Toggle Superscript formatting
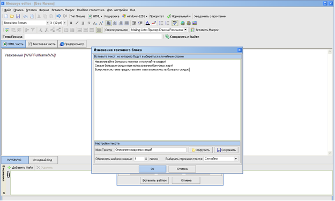 [x=101, y=23]
